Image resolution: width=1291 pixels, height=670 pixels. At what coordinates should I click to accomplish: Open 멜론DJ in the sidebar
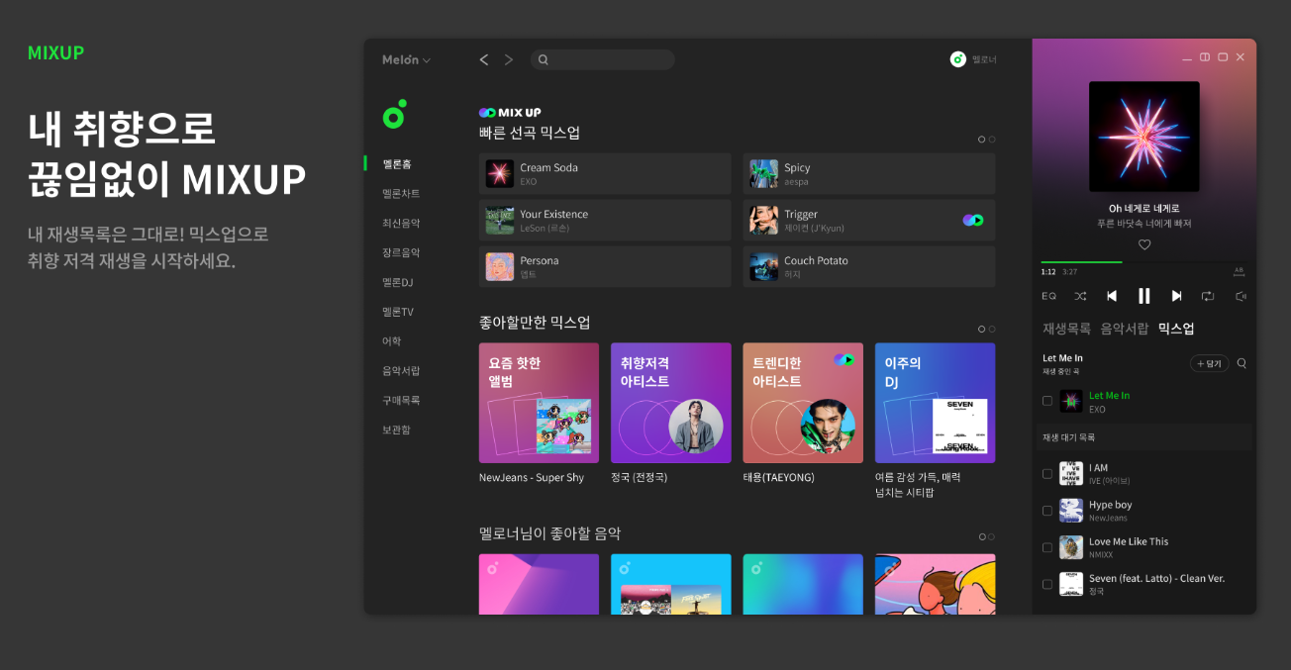(x=398, y=282)
